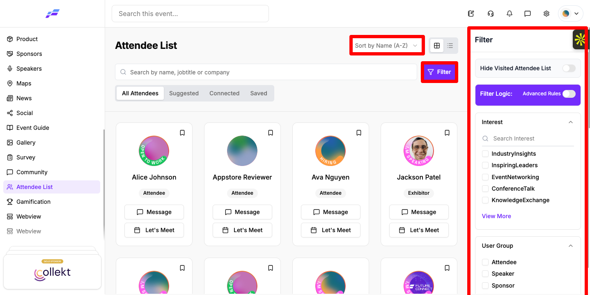Image resolution: width=590 pixels, height=295 pixels.
Task: Click the edit note icon in header
Action: pyautogui.click(x=471, y=14)
